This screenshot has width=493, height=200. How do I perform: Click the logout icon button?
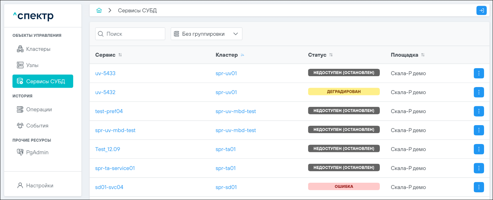pos(481,11)
